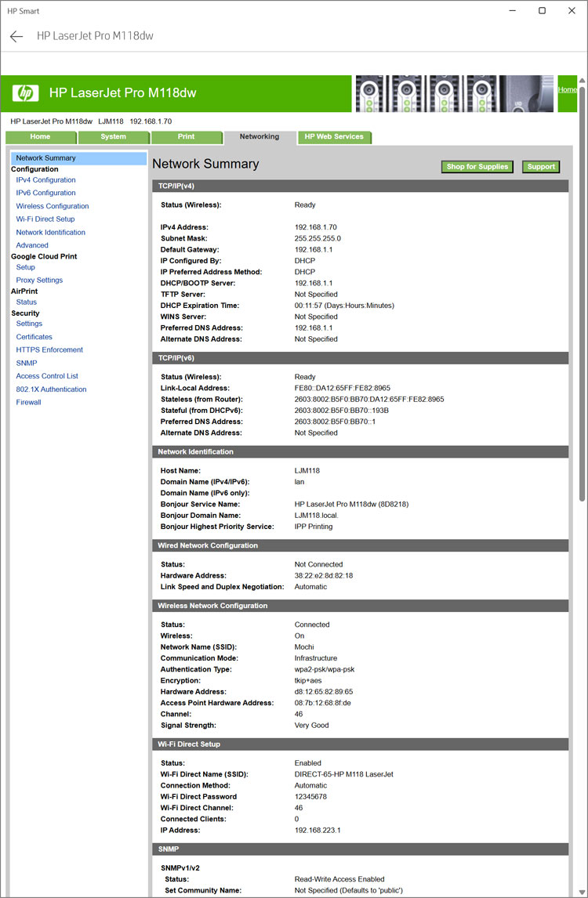The width and height of the screenshot is (588, 898).
Task: Click the TCP/IP(v6) section header
Action: pyautogui.click(x=361, y=358)
